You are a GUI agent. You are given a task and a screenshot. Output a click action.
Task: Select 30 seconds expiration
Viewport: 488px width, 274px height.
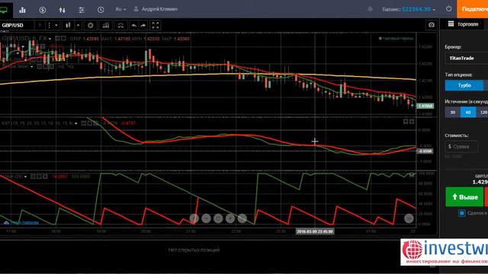tap(452, 112)
